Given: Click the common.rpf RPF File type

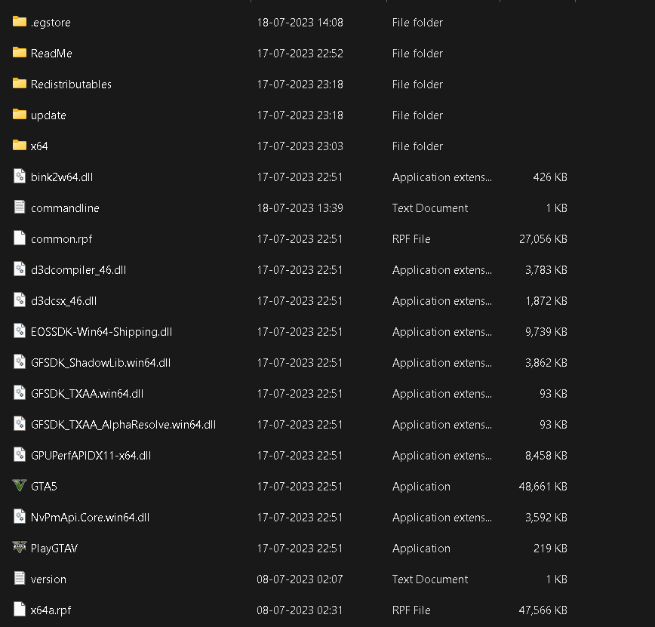Looking at the screenshot, I should tap(411, 239).
